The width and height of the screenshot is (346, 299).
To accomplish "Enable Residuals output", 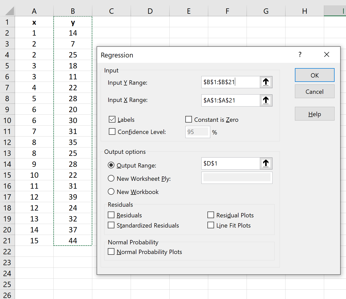I will (111, 215).
